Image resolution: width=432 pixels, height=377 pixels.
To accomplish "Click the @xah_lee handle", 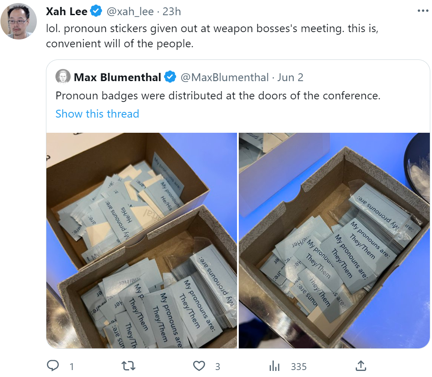I will [x=130, y=12].
